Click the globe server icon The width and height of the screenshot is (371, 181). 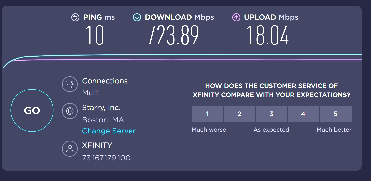tap(70, 111)
